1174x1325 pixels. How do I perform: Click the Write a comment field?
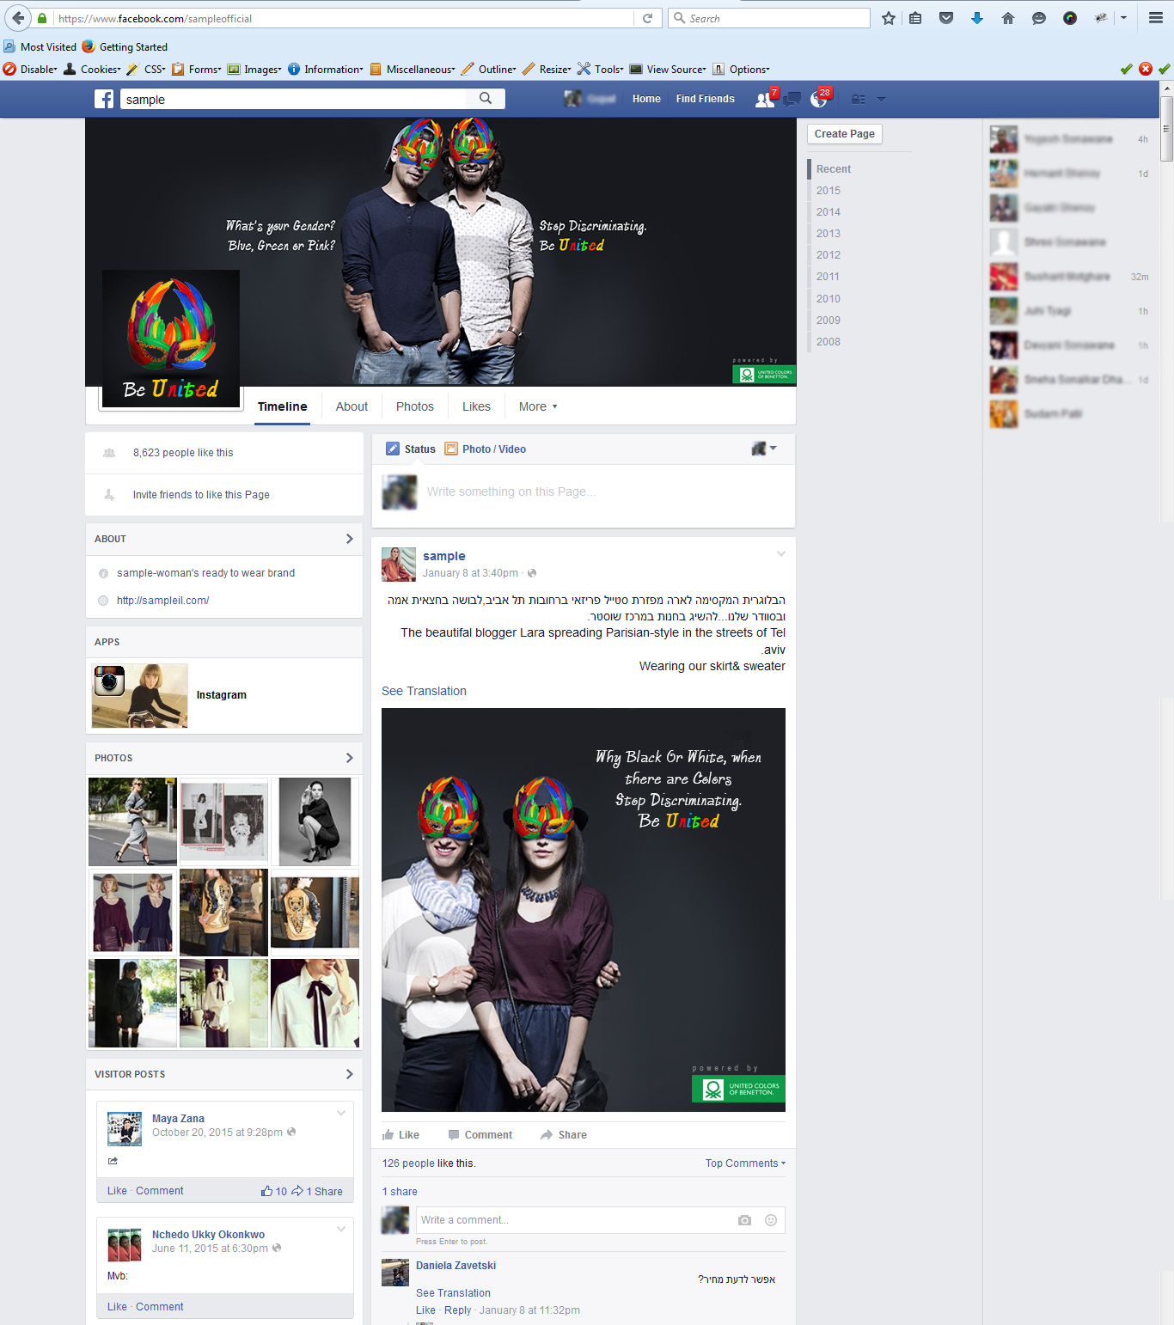[x=572, y=1220]
